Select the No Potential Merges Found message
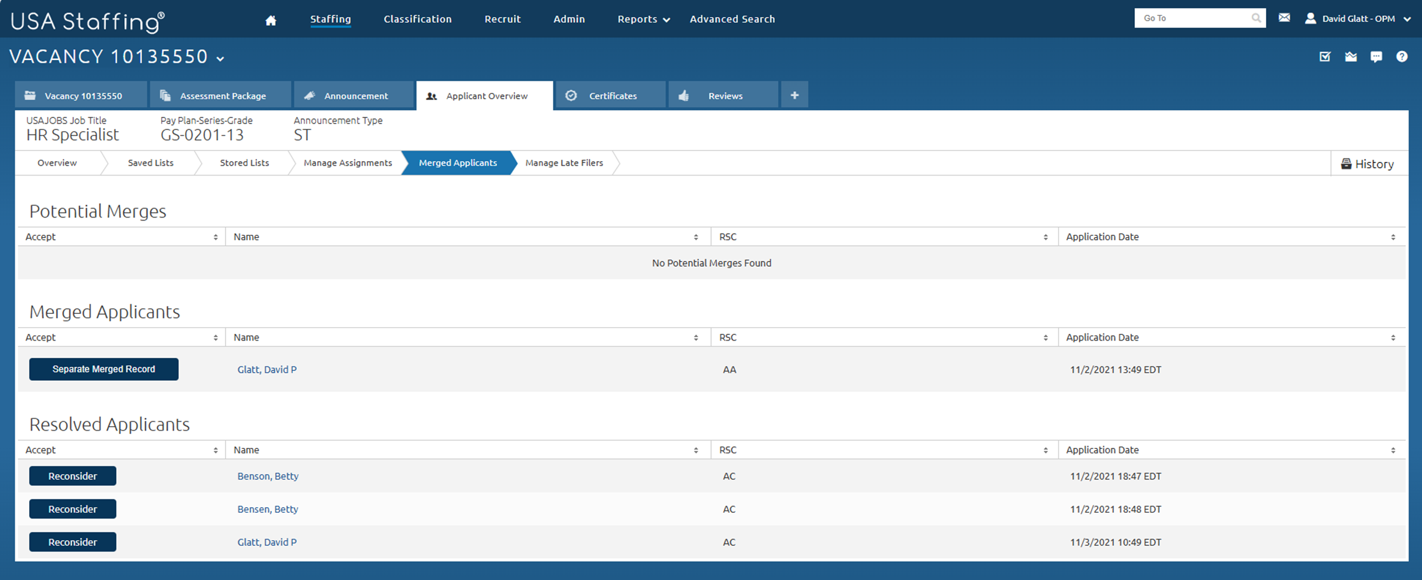The height and width of the screenshot is (580, 1422). 712,263
